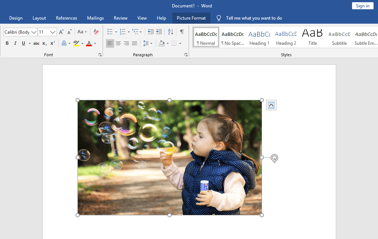Open the Calibri font name dropdown

click(34, 32)
